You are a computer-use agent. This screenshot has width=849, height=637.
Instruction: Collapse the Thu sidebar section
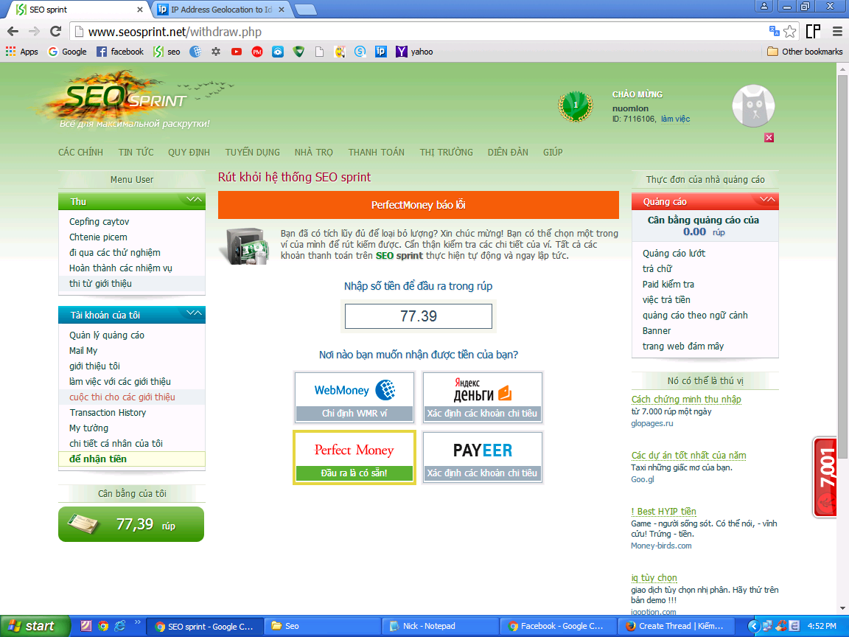194,200
